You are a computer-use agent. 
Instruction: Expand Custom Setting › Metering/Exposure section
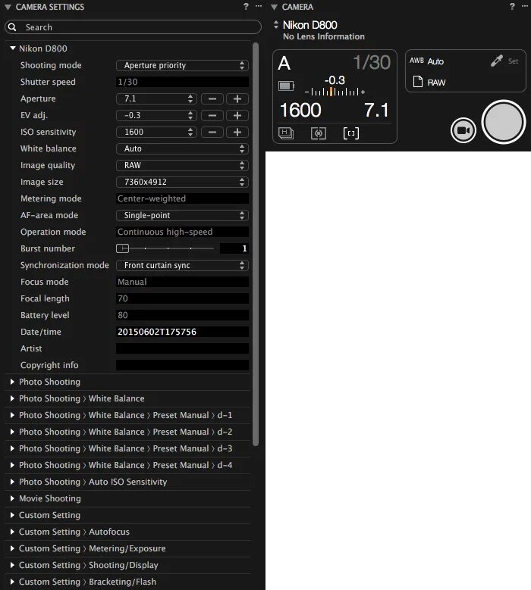[12, 548]
